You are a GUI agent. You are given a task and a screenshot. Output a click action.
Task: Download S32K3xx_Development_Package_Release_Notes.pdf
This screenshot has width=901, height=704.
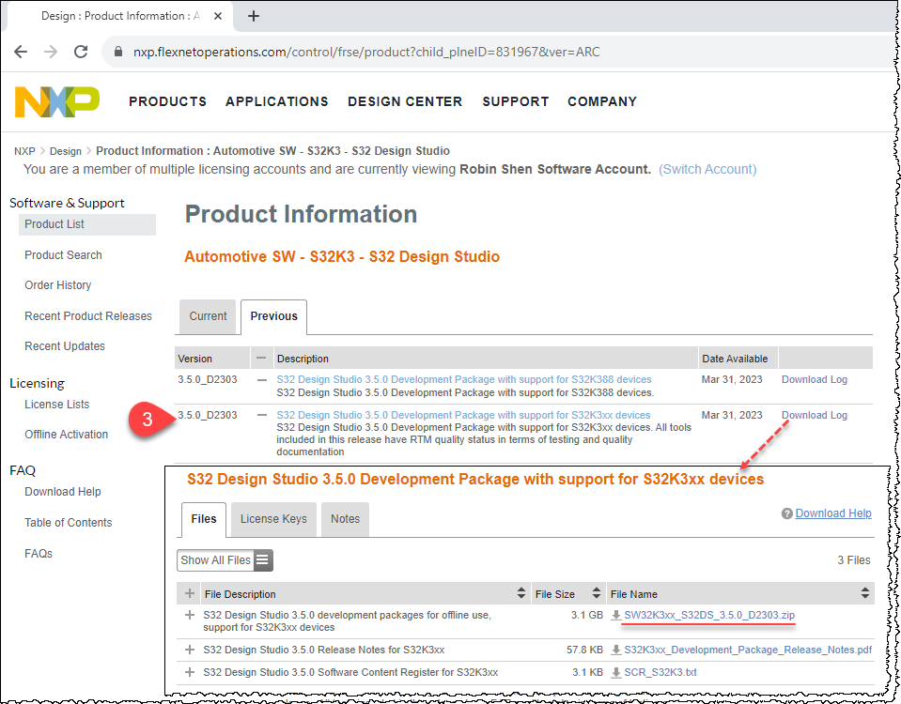click(748, 650)
